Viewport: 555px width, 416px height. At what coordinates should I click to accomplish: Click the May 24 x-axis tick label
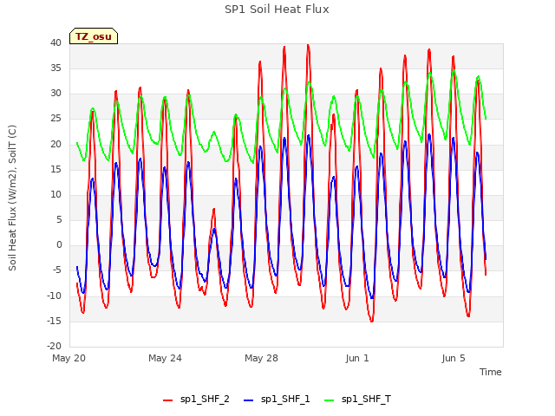click(165, 358)
